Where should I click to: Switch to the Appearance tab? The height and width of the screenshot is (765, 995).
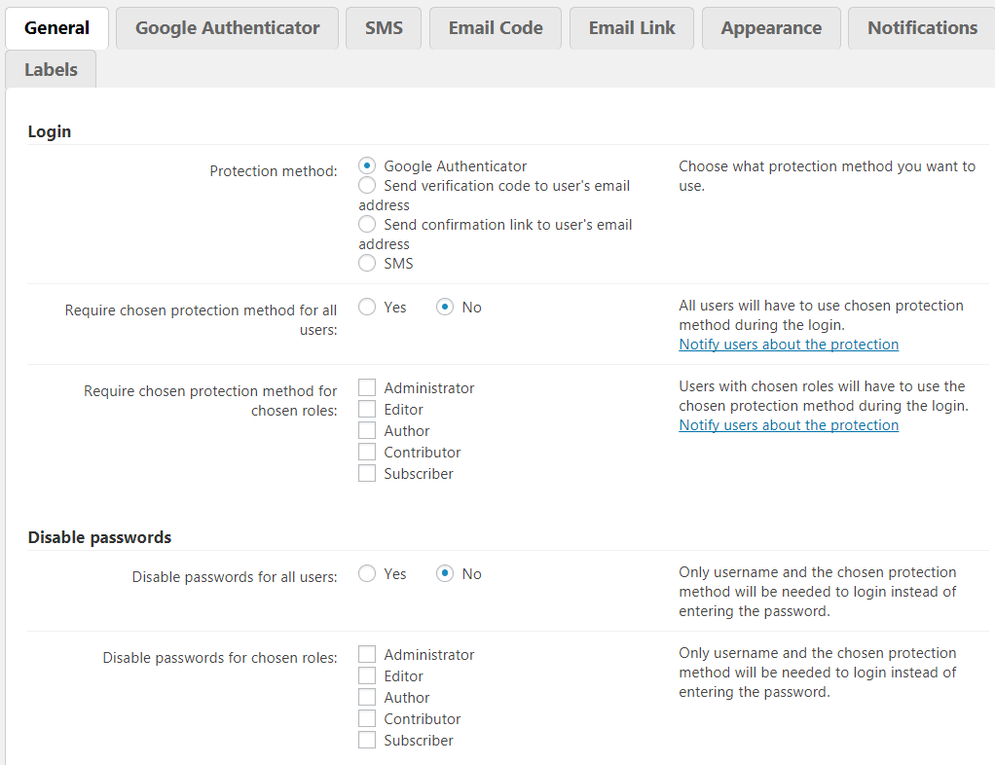(x=771, y=28)
